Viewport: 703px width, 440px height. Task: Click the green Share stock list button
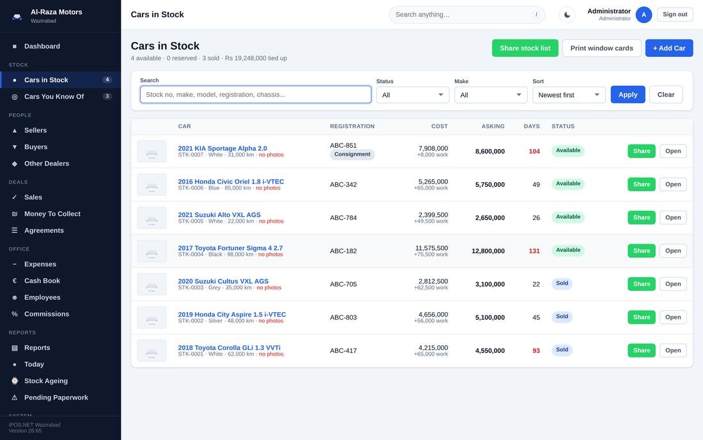[x=525, y=48]
